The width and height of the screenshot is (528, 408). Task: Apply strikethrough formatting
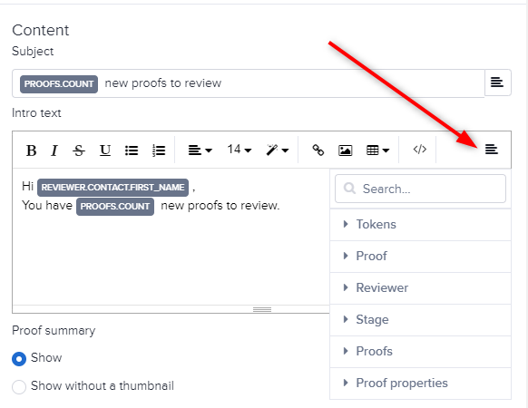click(x=79, y=151)
